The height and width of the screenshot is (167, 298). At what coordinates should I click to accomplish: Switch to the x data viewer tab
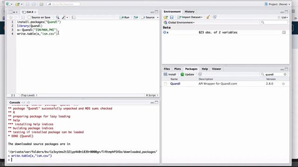[14, 12]
